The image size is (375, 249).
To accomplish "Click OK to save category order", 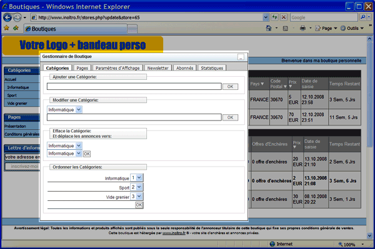I will (x=139, y=205).
